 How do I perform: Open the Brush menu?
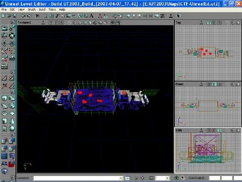tap(32, 10)
